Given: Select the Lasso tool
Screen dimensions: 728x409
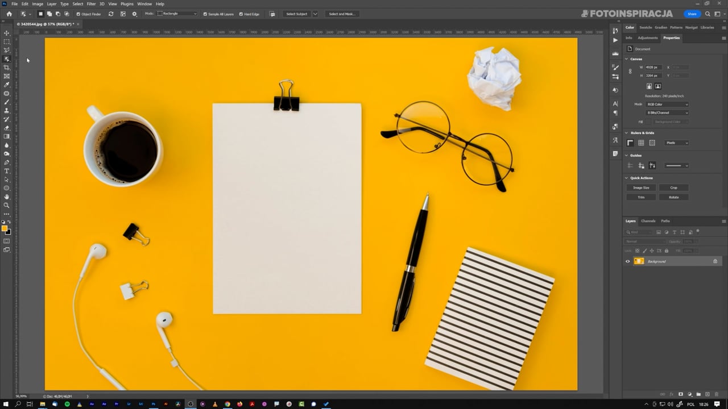Looking at the screenshot, I should click(7, 50).
